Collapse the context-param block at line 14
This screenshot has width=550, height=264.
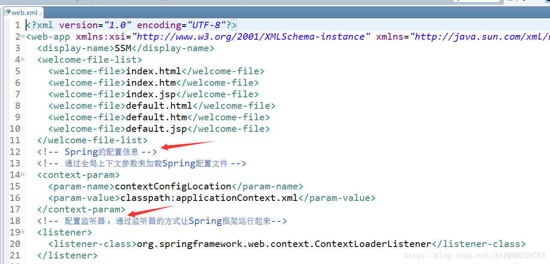pos(23,175)
